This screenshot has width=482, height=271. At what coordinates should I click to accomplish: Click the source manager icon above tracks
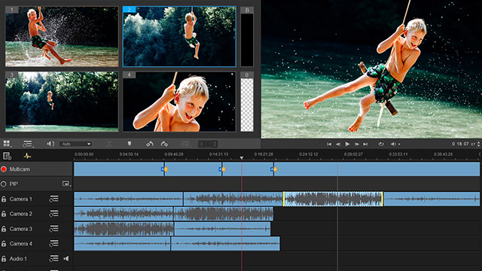(x=7, y=156)
